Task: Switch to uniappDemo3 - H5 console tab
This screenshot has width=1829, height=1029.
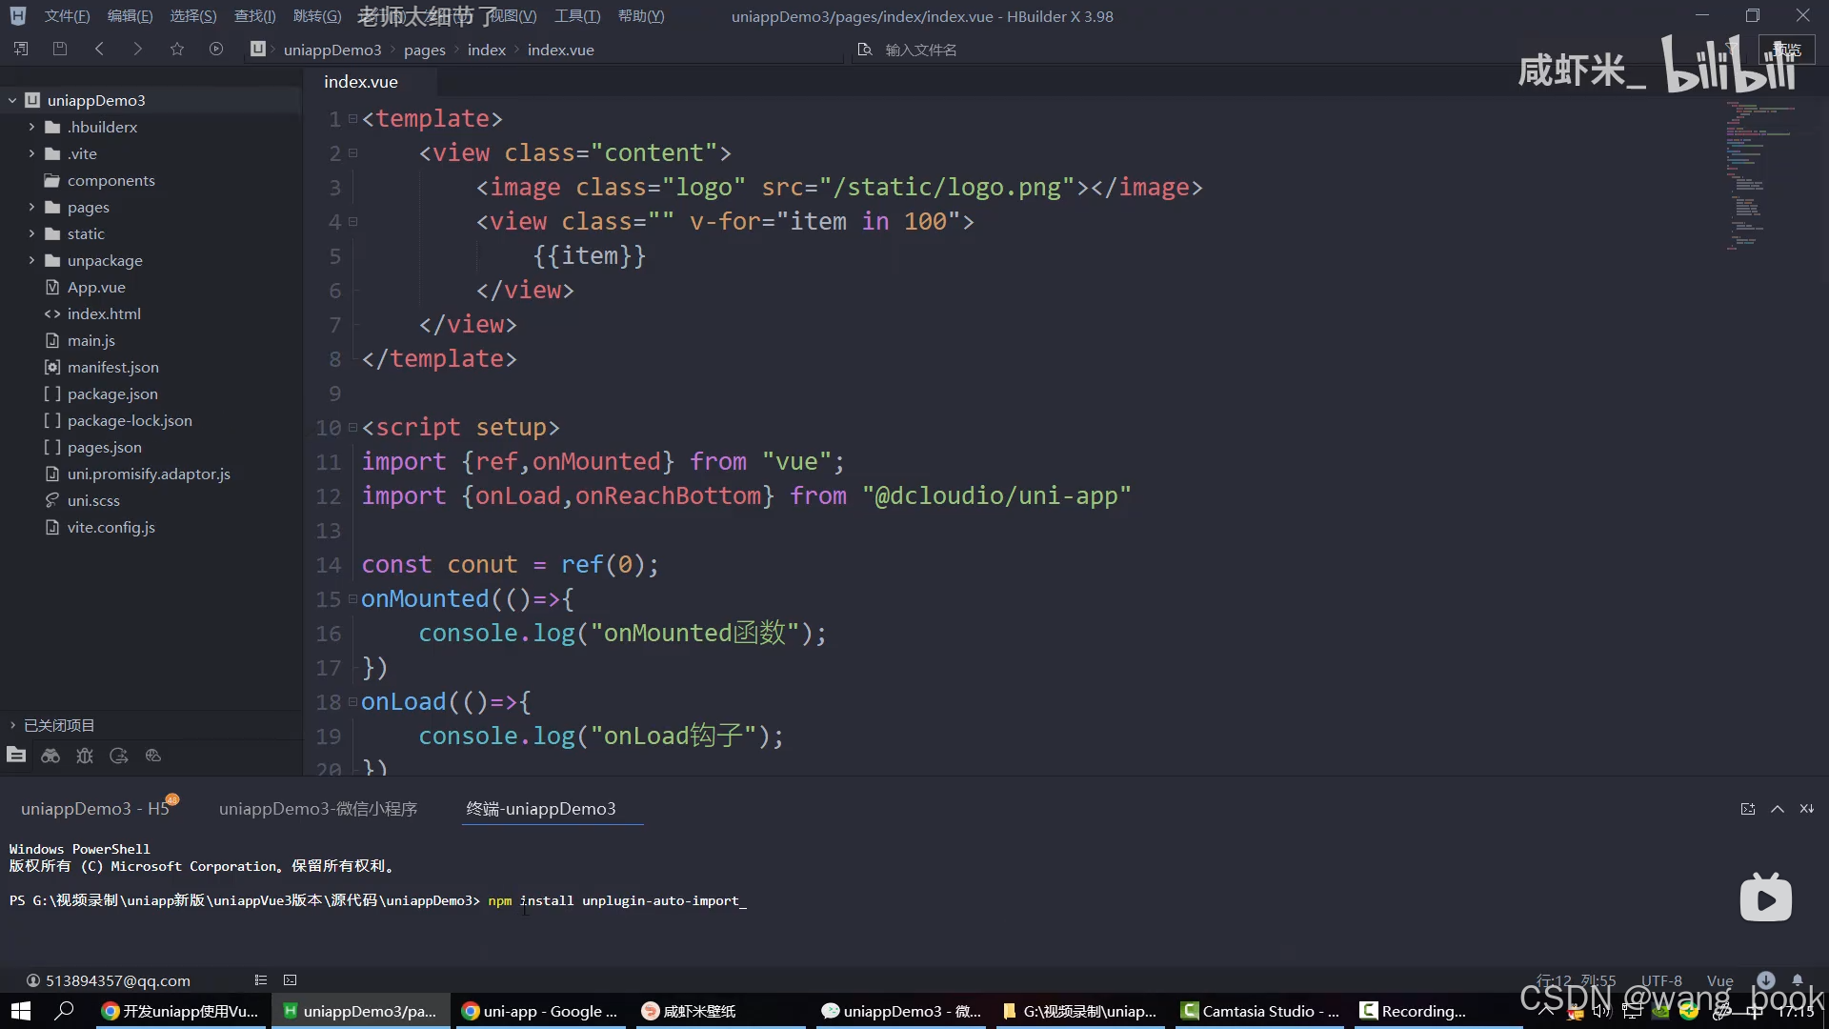Action: 95,809
